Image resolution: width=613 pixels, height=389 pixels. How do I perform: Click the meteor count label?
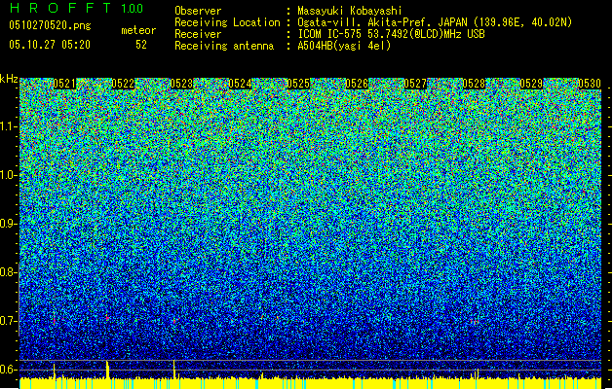coord(138,30)
